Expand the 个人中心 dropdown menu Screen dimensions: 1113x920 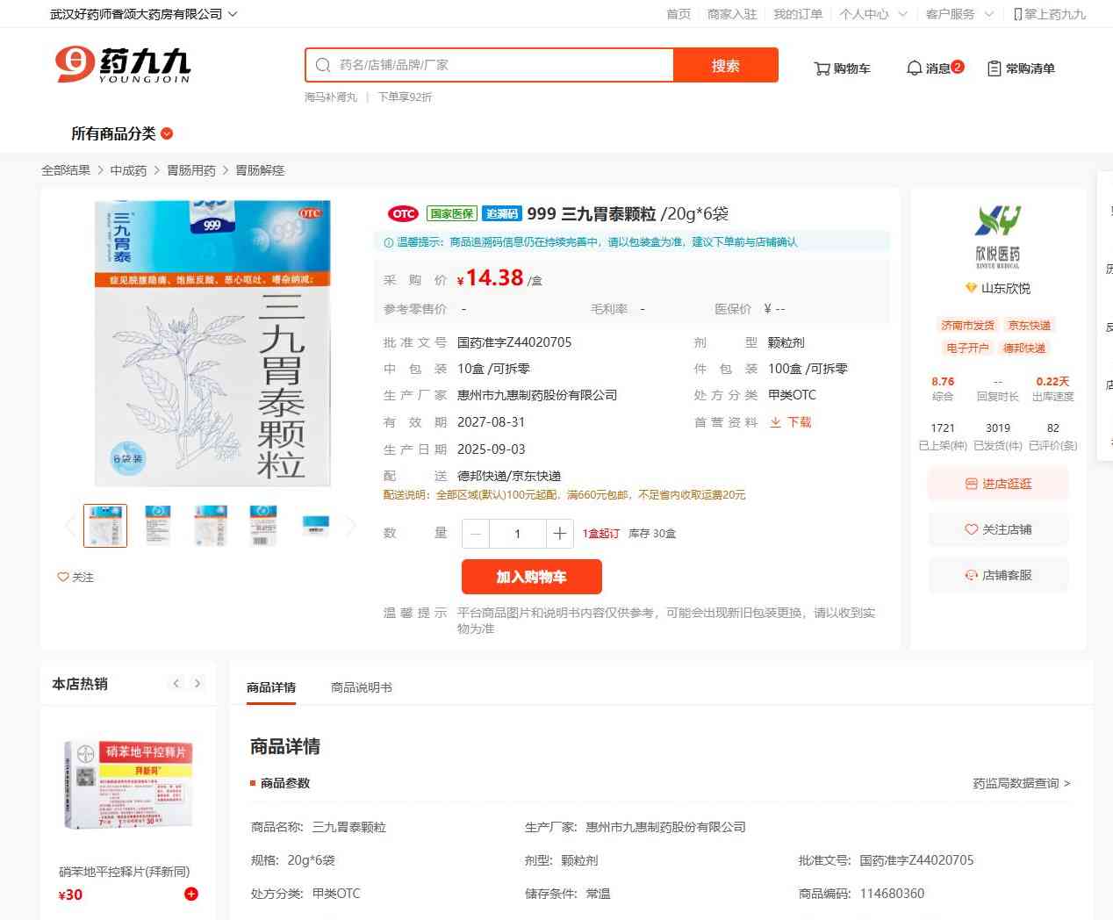pos(872,14)
